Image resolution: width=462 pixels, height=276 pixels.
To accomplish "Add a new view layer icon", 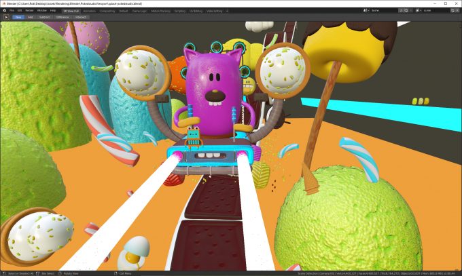I will point(452,10).
